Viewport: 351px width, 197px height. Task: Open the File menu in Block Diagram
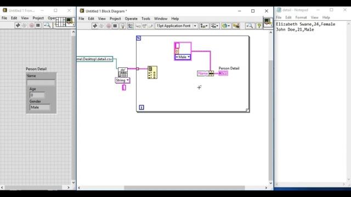[x=81, y=19]
